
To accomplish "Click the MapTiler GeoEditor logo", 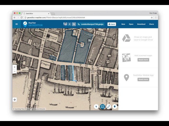I will [33, 24].
